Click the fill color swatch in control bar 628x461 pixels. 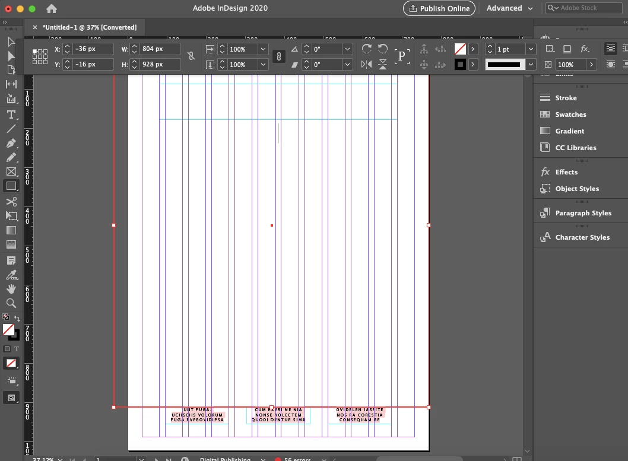pyautogui.click(x=460, y=49)
